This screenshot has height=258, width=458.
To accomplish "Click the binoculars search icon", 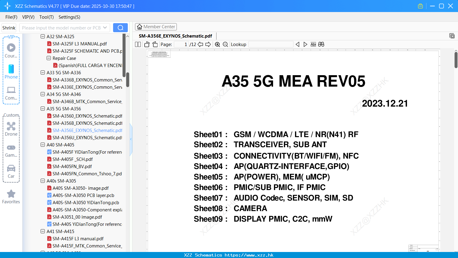I will point(321,45).
